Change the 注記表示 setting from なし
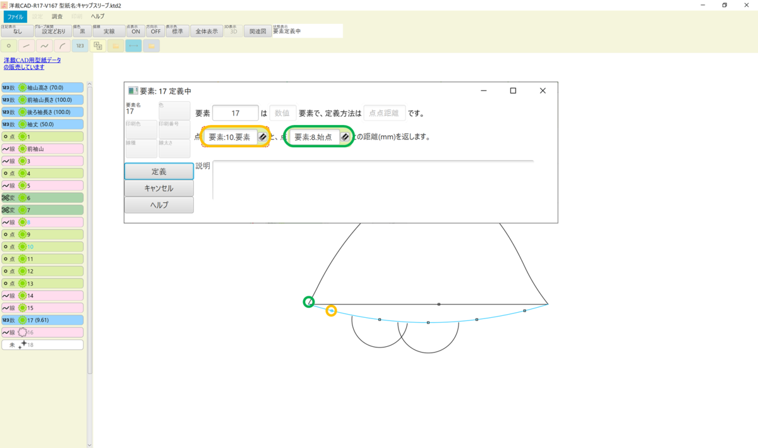758x448 pixels. coord(18,30)
